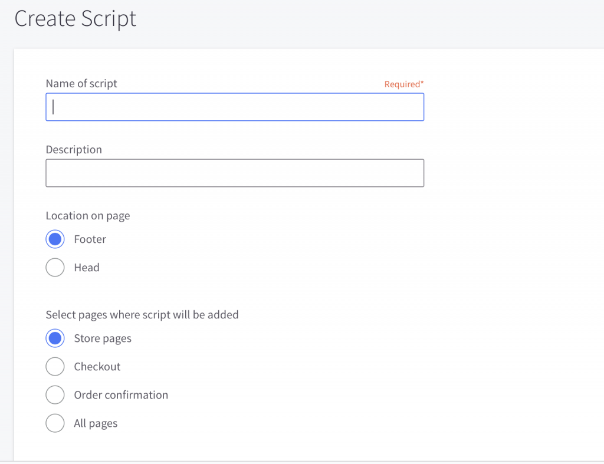
Task: Click the Store pages label text
Action: pos(102,338)
